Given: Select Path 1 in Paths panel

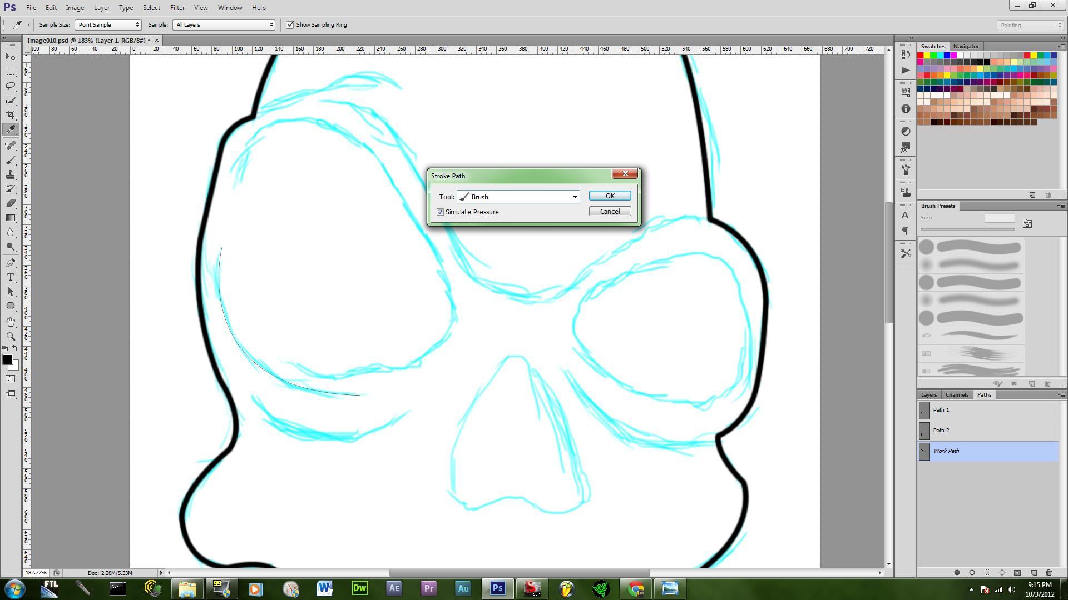Looking at the screenshot, I should (x=988, y=410).
